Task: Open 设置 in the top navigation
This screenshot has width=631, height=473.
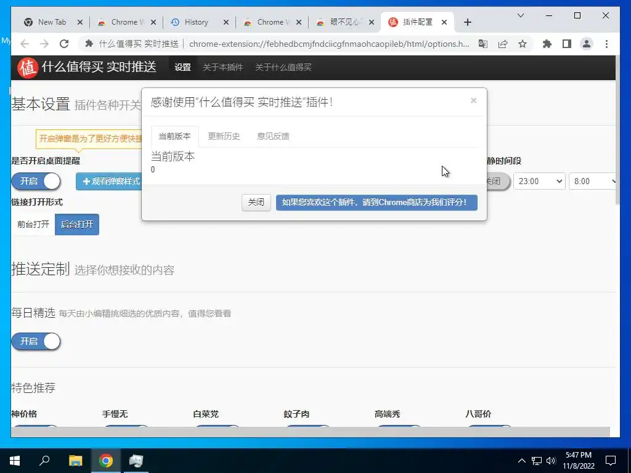Action: 182,67
